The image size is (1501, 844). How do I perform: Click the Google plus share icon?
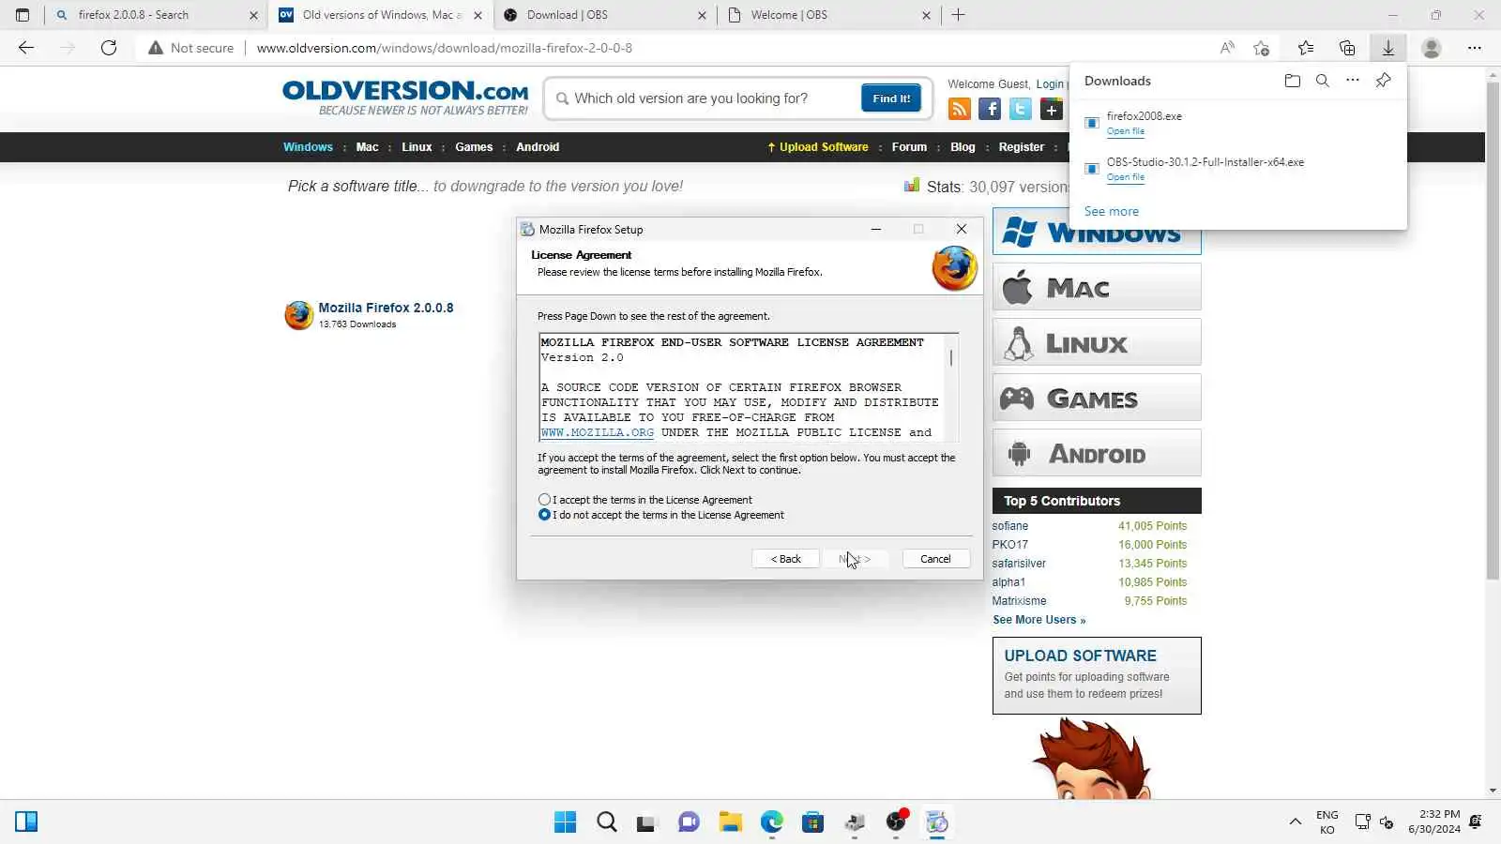(x=1052, y=109)
